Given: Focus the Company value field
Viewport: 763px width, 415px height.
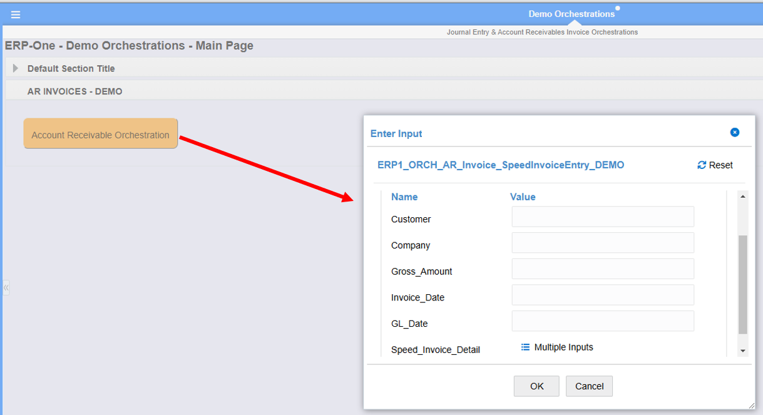Looking at the screenshot, I should pyautogui.click(x=603, y=243).
